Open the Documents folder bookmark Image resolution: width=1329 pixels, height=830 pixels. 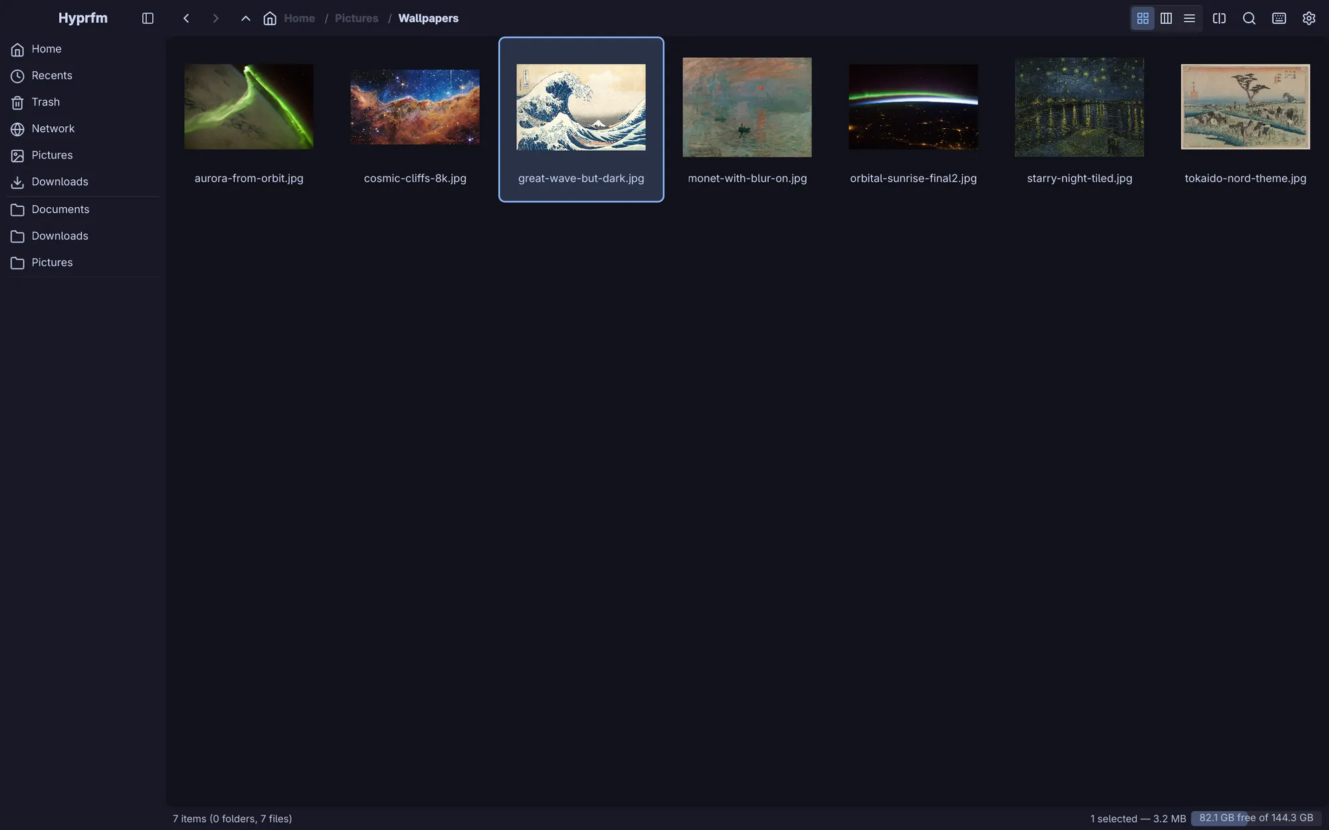click(x=83, y=210)
